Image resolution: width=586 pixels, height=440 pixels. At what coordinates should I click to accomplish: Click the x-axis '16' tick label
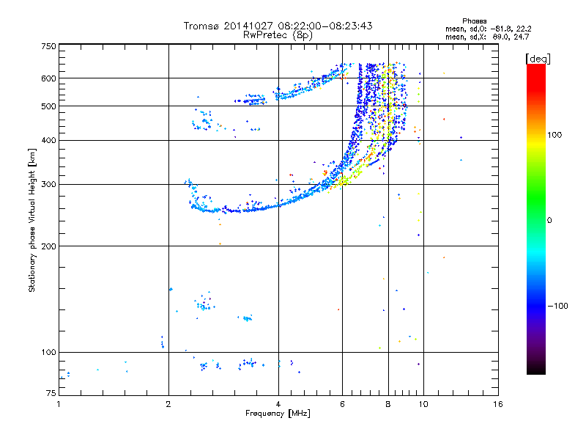coord(498,404)
